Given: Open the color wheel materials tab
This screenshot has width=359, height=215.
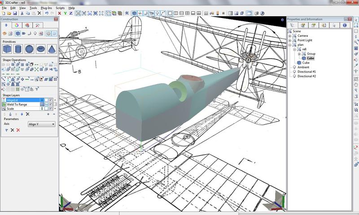Looking at the screenshot, I should point(17,25).
